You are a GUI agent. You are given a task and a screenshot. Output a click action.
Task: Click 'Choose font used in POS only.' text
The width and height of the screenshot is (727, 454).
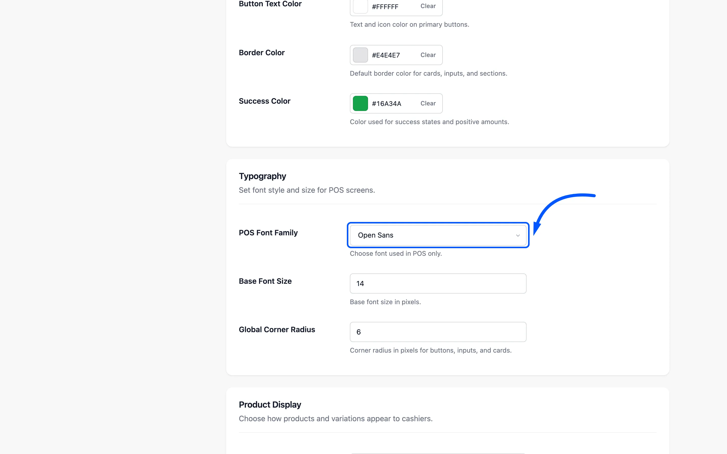(x=396, y=253)
